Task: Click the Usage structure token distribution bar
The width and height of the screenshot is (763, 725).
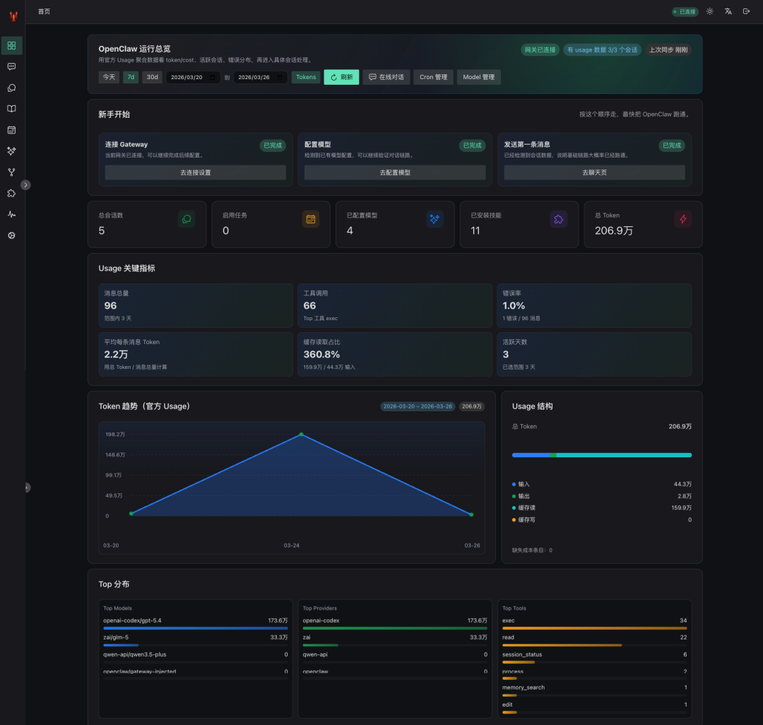Action: tap(601, 455)
